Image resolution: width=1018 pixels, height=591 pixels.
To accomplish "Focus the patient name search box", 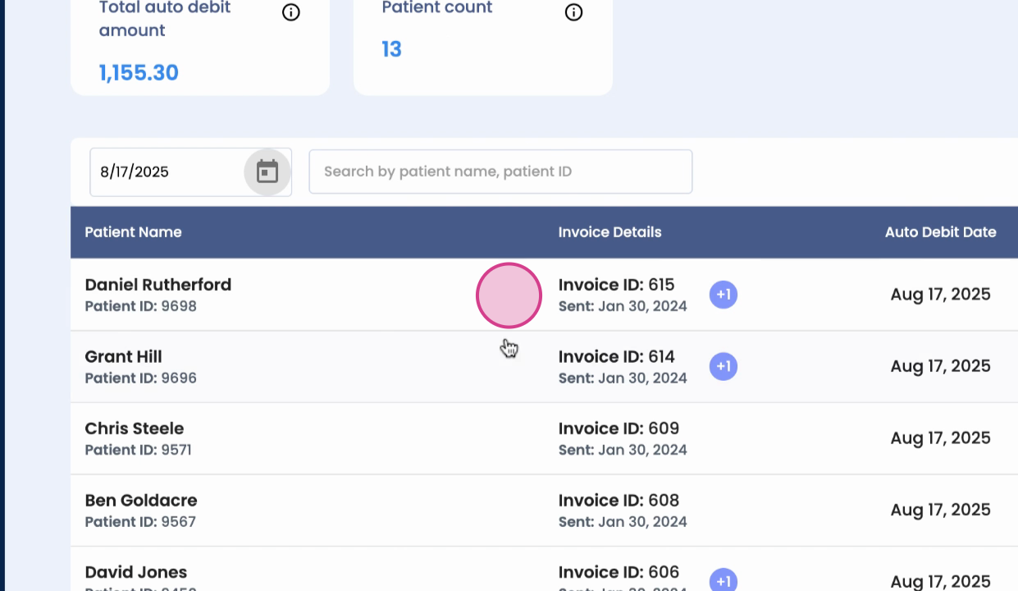I will coord(500,172).
